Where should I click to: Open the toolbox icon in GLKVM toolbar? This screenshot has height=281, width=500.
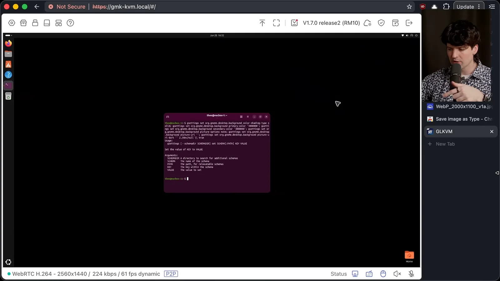[23, 23]
